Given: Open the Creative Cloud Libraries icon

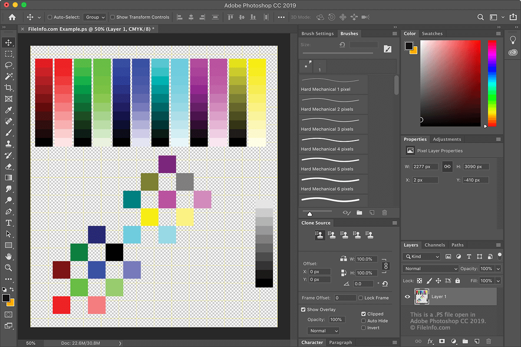Looking at the screenshot, I should 513,52.
